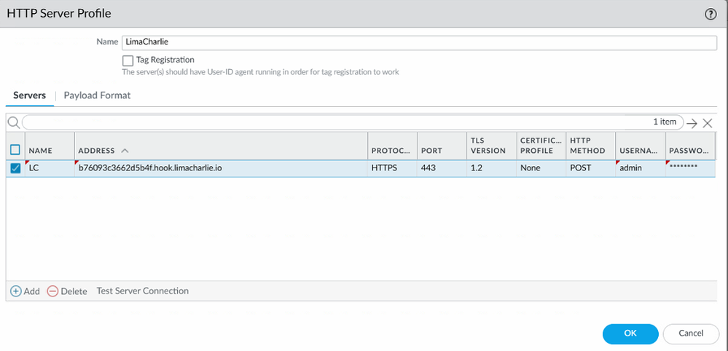Screen dimensions: 728x351
Task: Toggle the select-all header checkbox
Action: click(15, 150)
